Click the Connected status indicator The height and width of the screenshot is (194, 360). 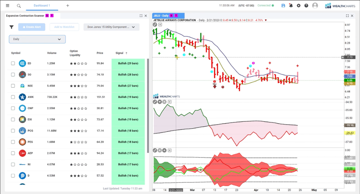coord(266,6)
